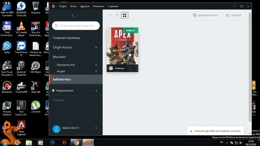
Task: Select World of Tanks RU icon
Action: (21, 69)
